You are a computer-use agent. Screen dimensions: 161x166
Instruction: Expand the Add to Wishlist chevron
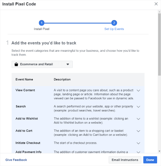click(138, 119)
